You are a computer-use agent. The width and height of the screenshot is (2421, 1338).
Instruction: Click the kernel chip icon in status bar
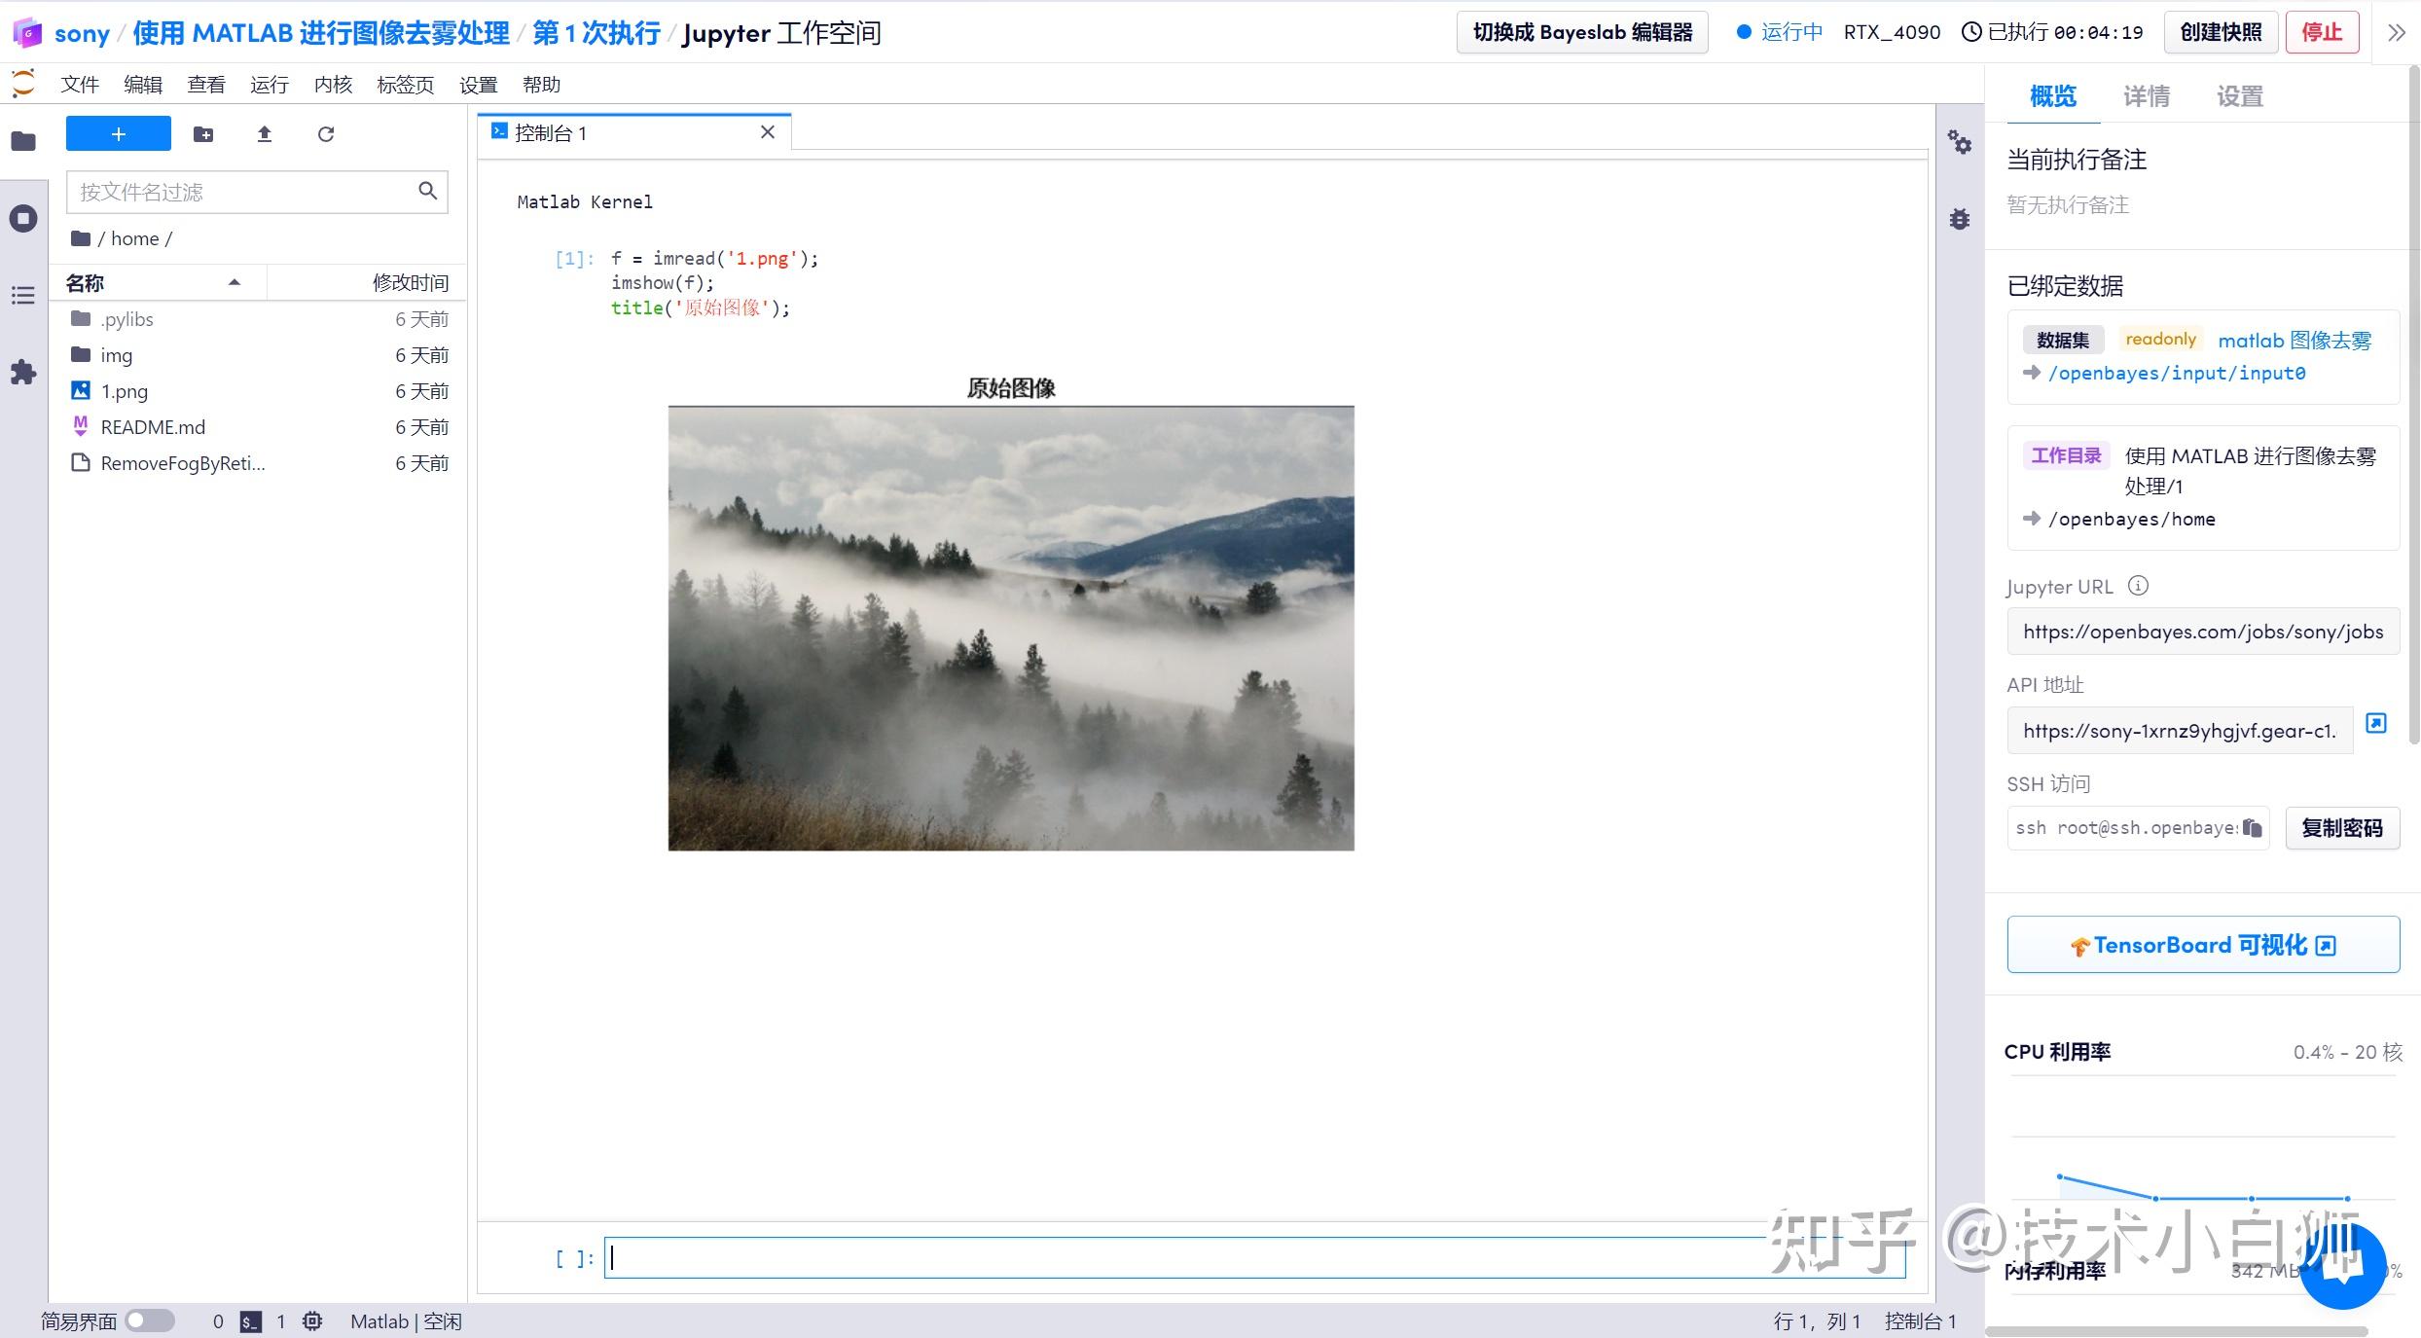[312, 1321]
